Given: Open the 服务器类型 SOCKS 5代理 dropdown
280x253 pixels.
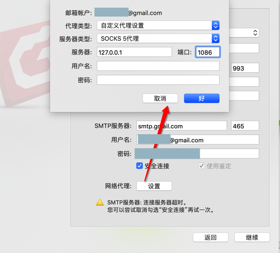Looking at the screenshot, I should point(158,38).
